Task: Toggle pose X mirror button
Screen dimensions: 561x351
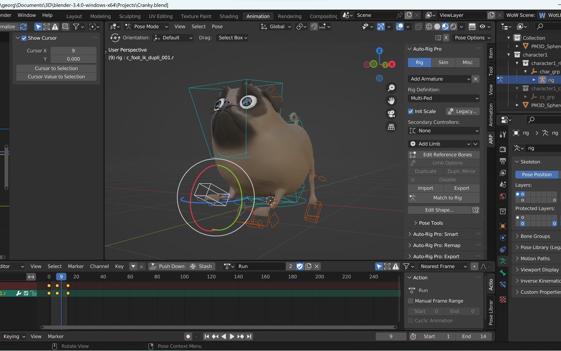Action: [x=446, y=37]
